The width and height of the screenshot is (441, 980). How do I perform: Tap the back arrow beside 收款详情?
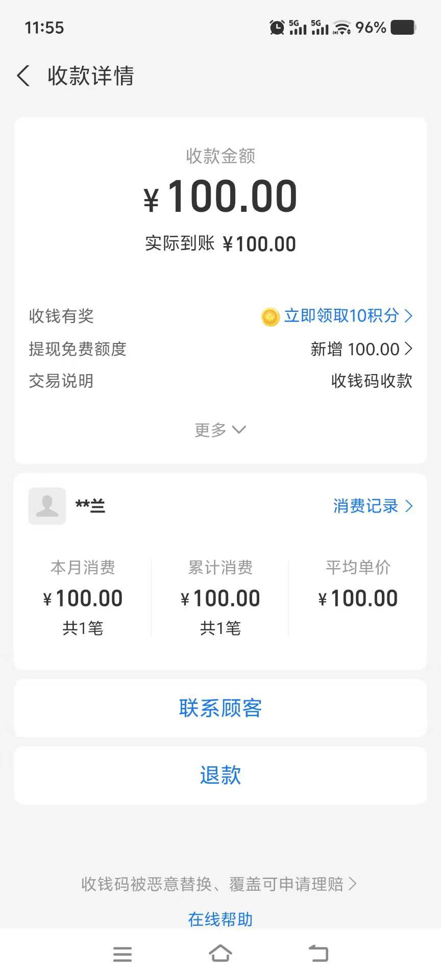coord(23,76)
